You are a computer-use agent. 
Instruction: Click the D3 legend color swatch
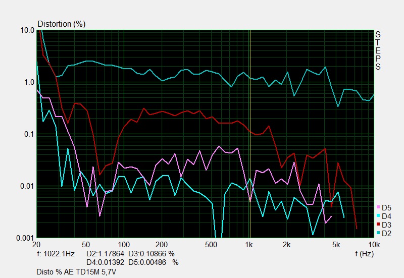[378, 224]
